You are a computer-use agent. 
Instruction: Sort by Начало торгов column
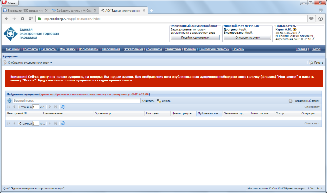[261, 113]
